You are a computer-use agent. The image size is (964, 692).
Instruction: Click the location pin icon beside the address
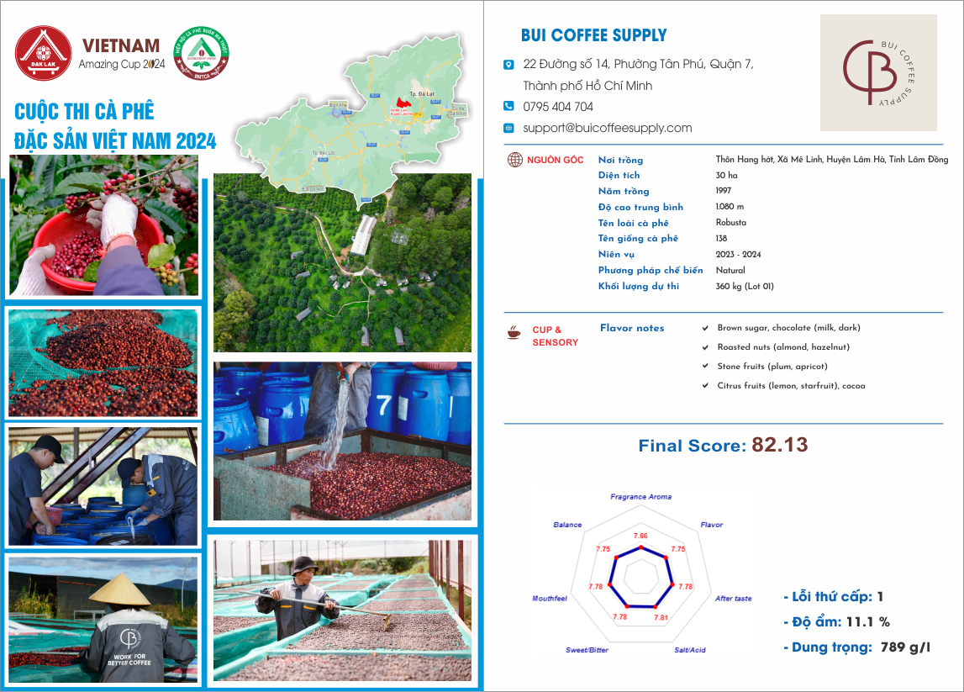coord(508,65)
